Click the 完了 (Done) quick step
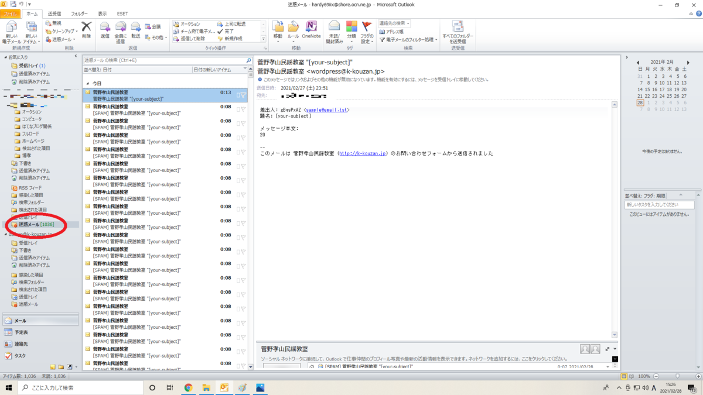703x395 pixels. point(226,31)
